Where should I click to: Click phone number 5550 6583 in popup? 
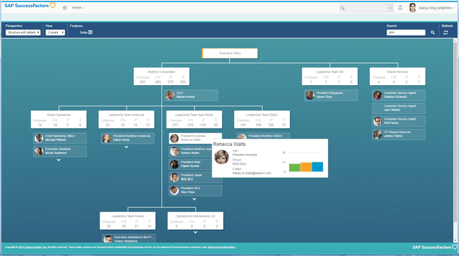pyautogui.click(x=239, y=164)
